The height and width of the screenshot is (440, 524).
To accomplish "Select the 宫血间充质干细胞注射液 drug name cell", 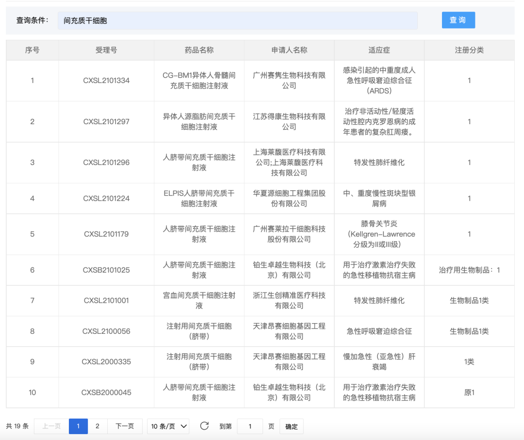I will pyautogui.click(x=199, y=300).
